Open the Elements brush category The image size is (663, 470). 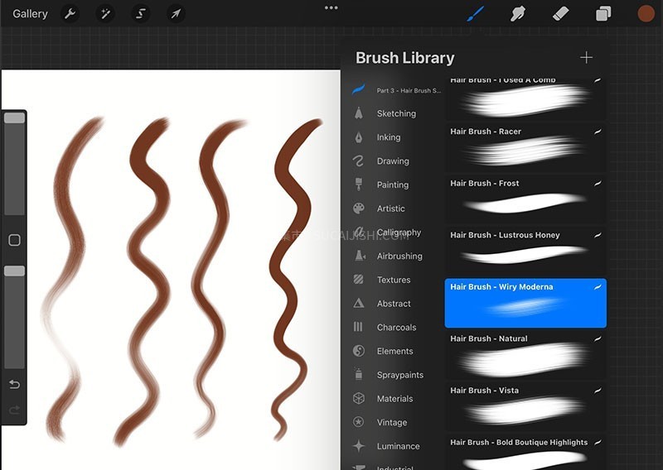(396, 351)
